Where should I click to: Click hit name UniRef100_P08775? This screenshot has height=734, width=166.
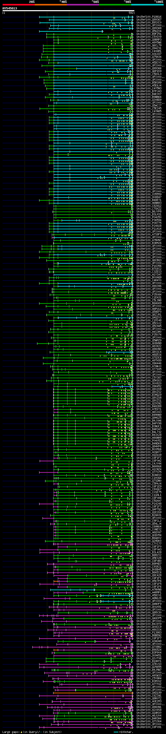pyautogui.click(x=149, y=223)
